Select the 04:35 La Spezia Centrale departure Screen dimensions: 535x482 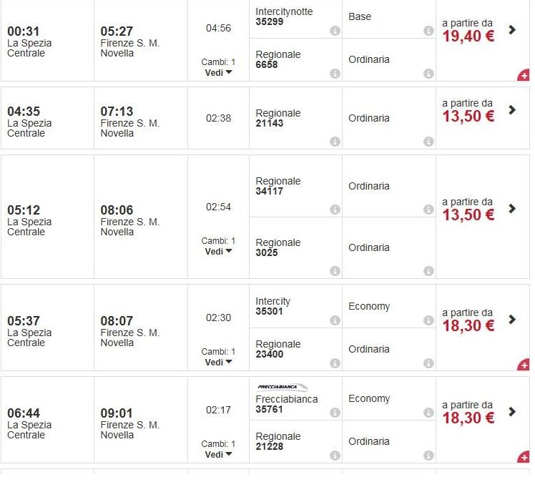point(29,122)
